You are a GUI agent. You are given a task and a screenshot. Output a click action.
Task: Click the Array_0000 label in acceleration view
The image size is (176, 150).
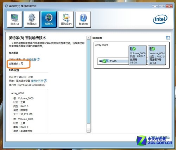pyautogui.click(x=101, y=45)
